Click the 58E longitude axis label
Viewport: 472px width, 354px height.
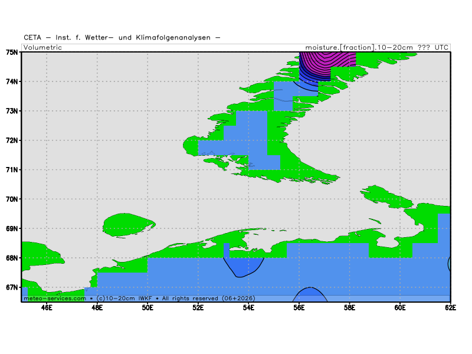coord(349,307)
